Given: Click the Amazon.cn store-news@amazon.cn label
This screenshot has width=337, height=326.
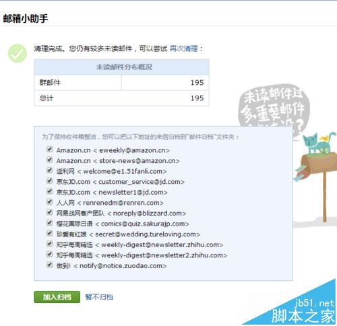Looking at the screenshot, I should pyautogui.click(x=118, y=161).
